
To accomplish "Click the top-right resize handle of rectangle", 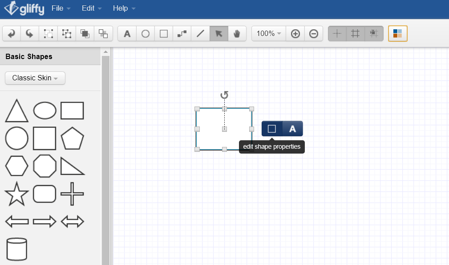I will (251, 109).
